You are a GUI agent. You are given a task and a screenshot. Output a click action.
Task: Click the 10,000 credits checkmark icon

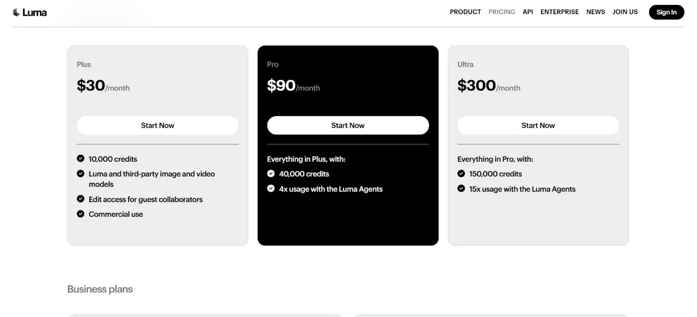(81, 158)
